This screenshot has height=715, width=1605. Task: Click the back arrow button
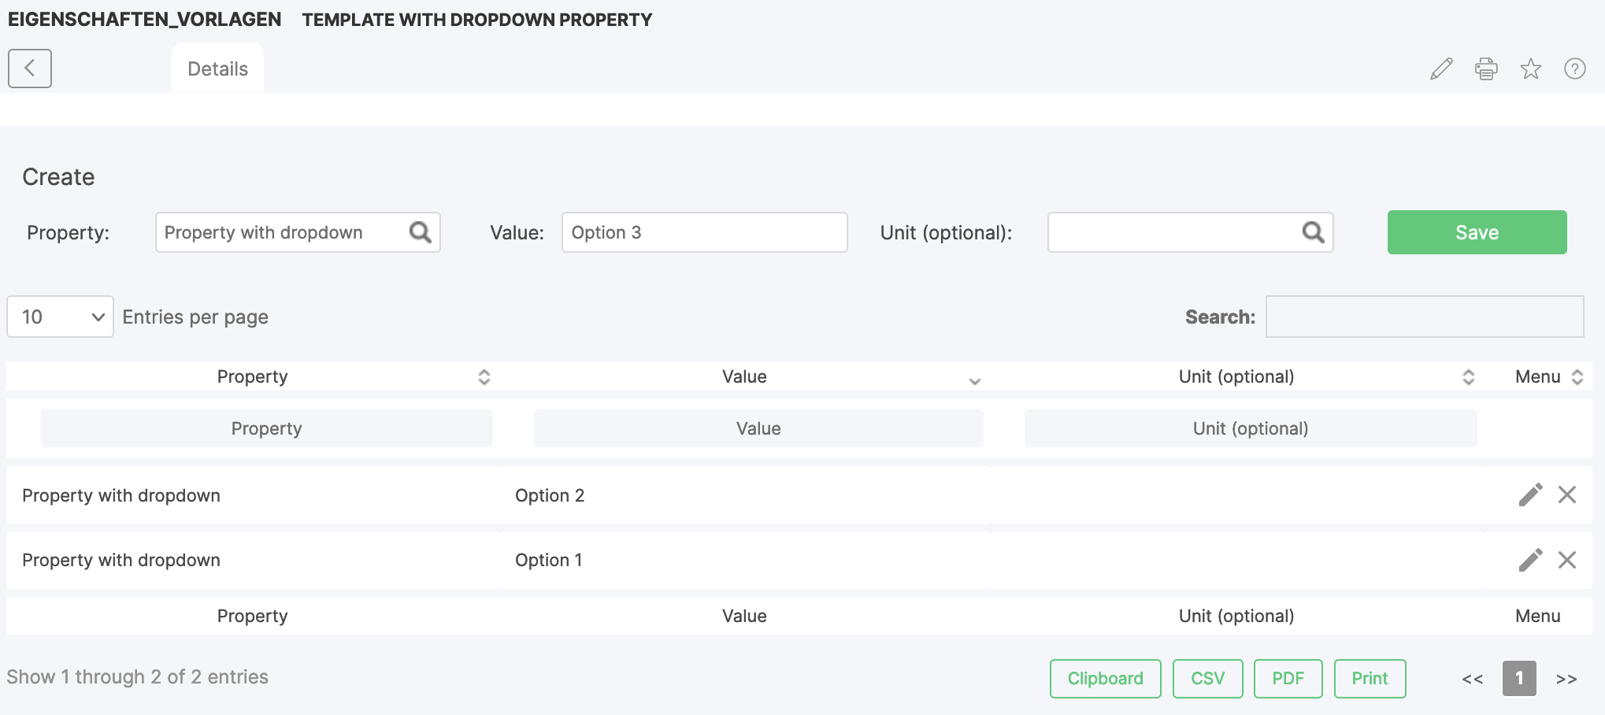click(x=30, y=69)
